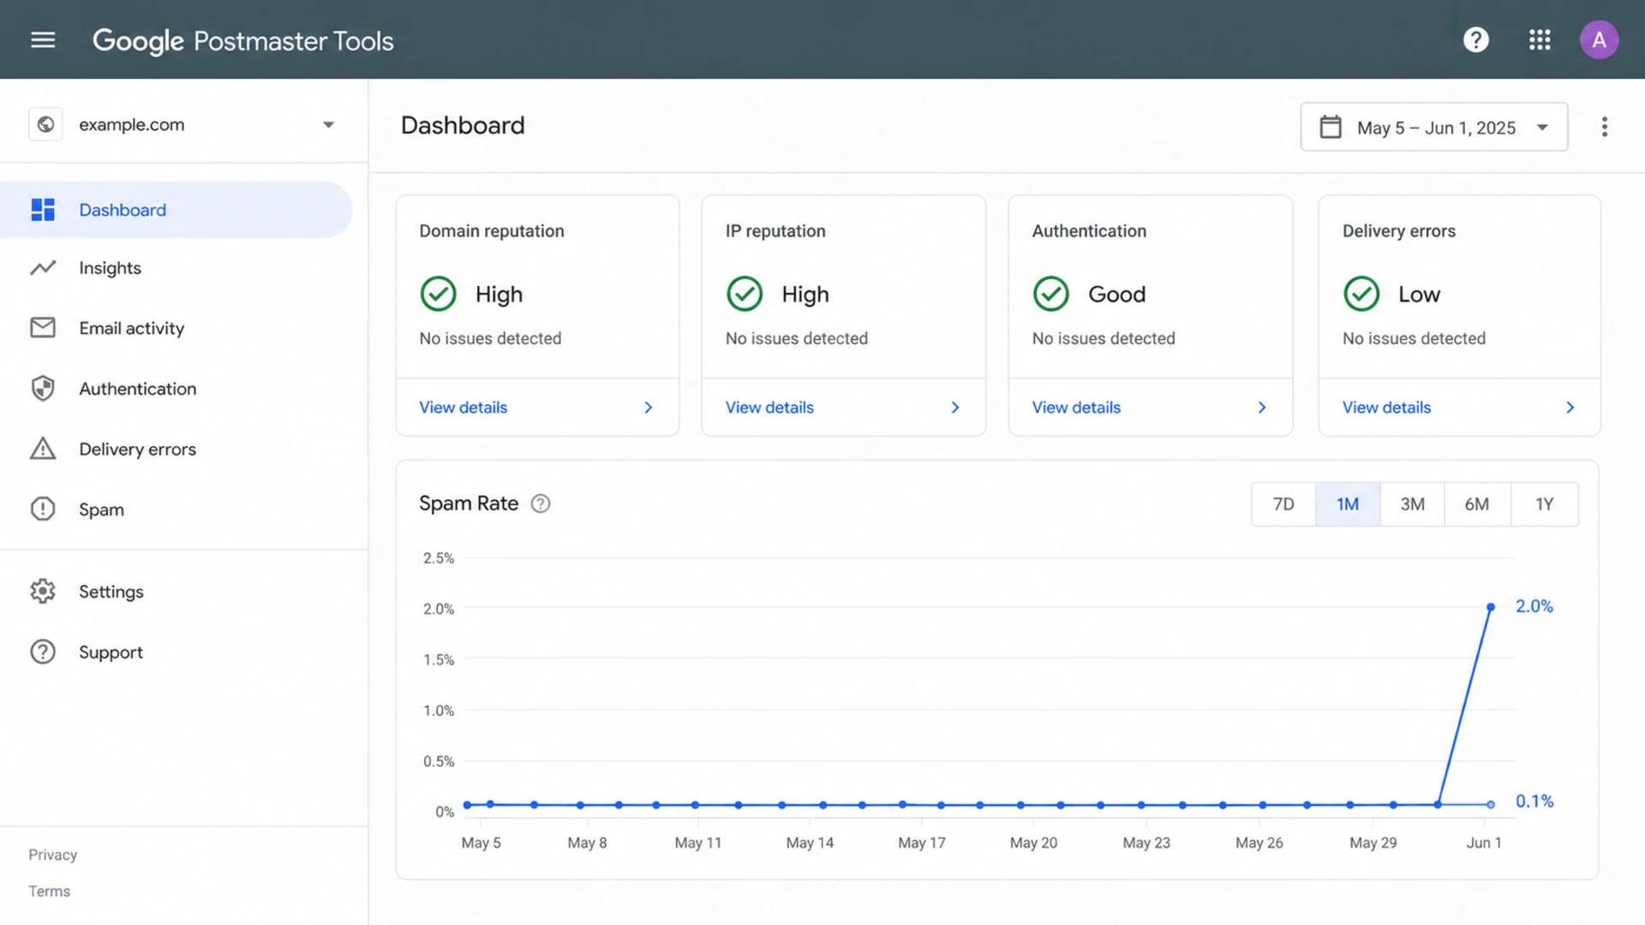Image resolution: width=1645 pixels, height=925 pixels.
Task: Select the 3M time range
Action: pyautogui.click(x=1413, y=504)
